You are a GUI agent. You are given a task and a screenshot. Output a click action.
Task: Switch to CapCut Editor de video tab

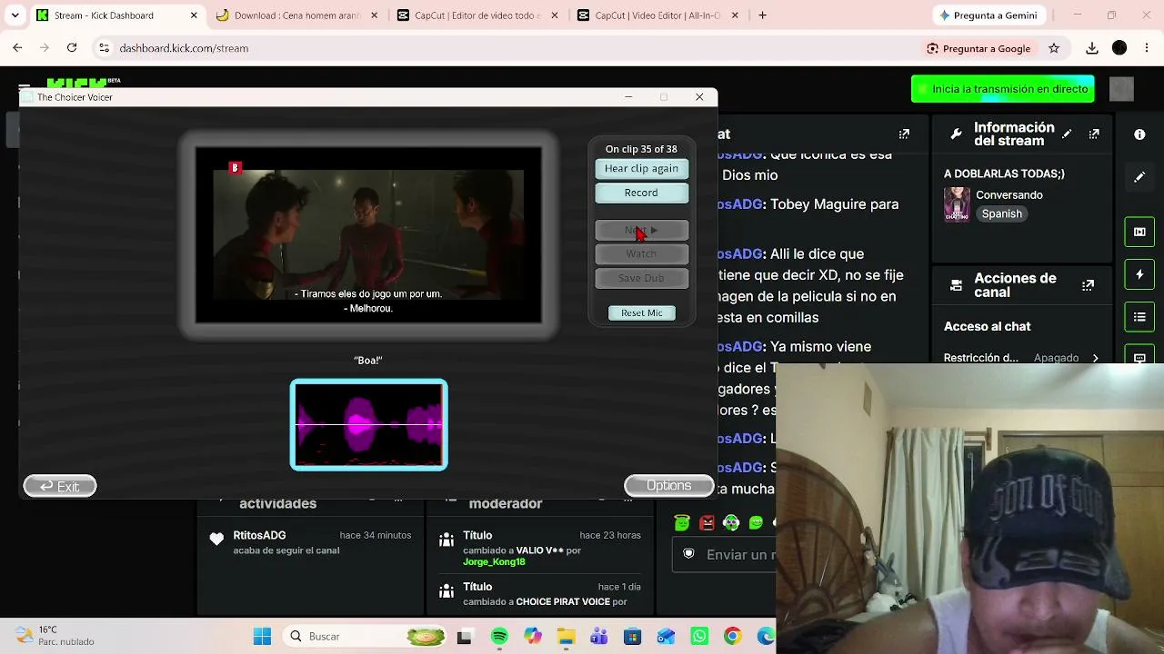point(477,15)
